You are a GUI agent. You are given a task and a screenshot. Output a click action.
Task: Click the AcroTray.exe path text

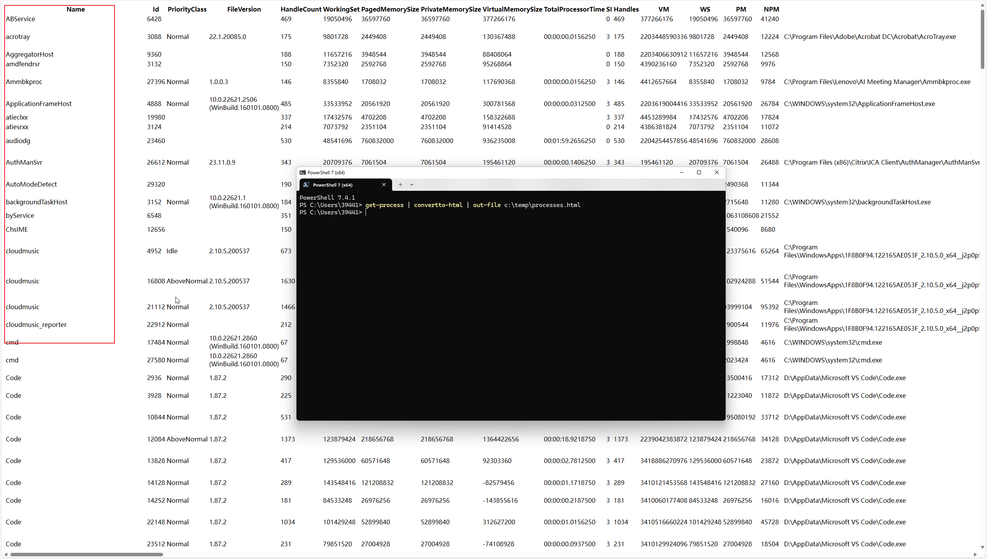coord(870,37)
